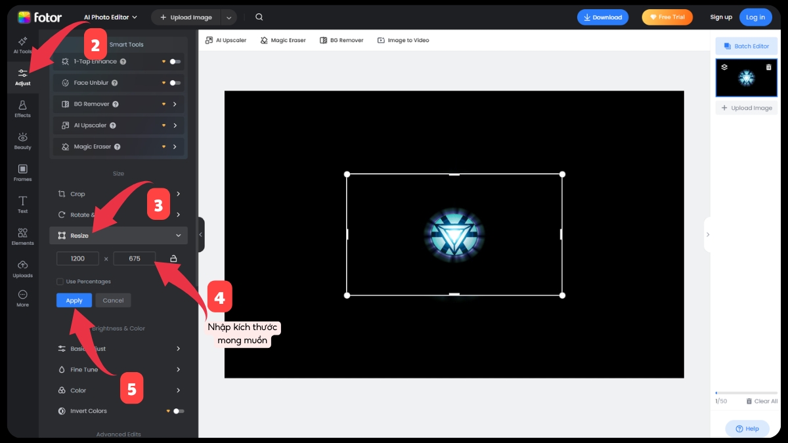
Task: Select BG Remover in top toolbar
Action: [341, 40]
